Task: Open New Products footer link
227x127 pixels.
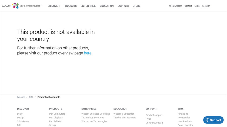Action: pos(185,121)
